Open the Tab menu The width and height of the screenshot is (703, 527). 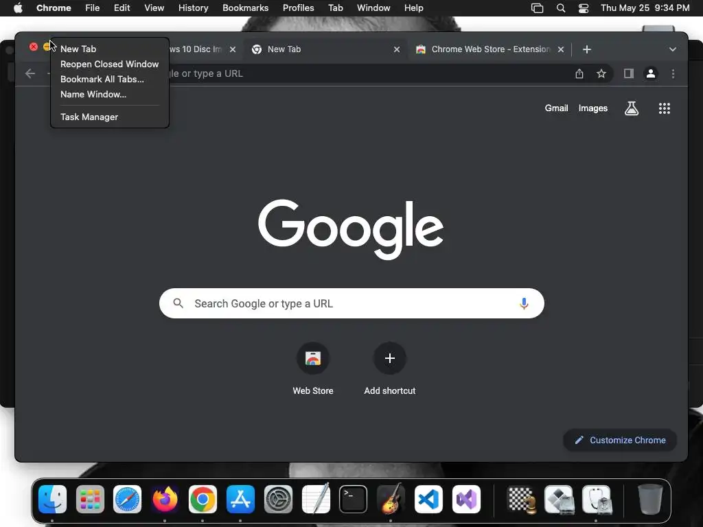point(335,8)
